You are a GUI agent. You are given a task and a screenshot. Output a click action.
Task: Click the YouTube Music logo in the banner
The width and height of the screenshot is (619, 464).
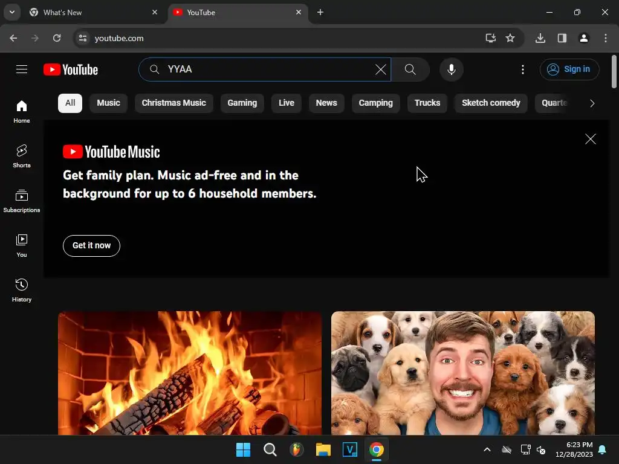pyautogui.click(x=111, y=152)
